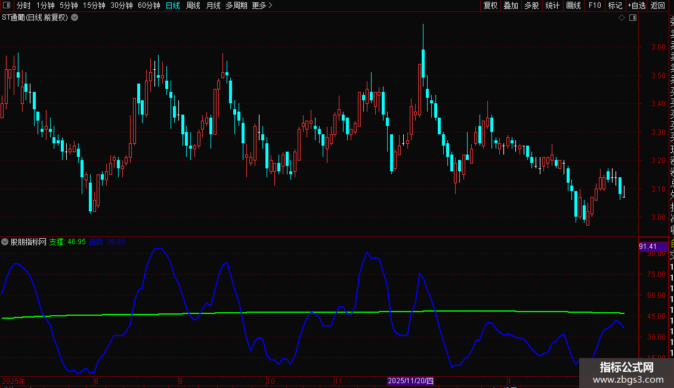The height and width of the screenshot is (388, 674).
Task: Select the 60分钟 period tab
Action: (149, 5)
